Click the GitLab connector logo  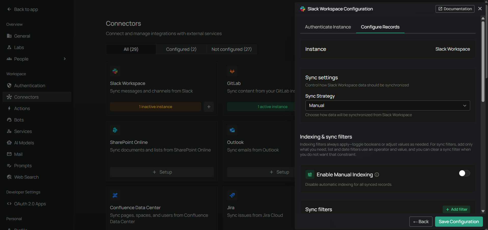pos(232,71)
